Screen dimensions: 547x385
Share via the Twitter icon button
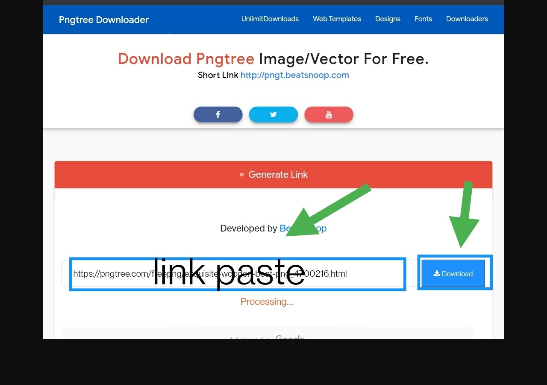tap(273, 114)
